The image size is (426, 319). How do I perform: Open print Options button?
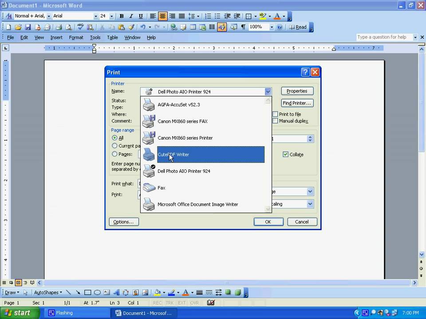pos(124,222)
